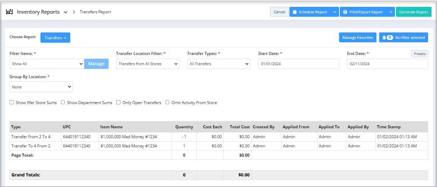
Task: Click the End Date input field
Action: [387, 64]
